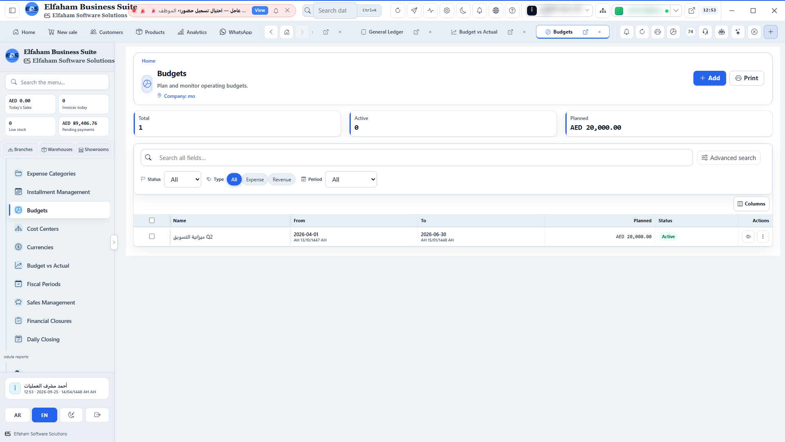
Task: Expand the blurred user profile dropdown
Action: [588, 11]
